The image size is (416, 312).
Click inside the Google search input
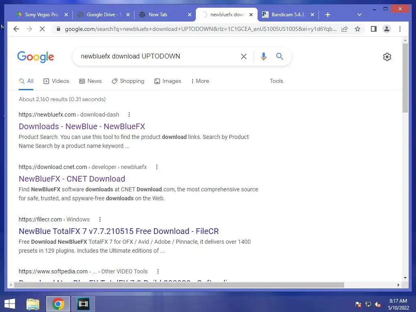pos(156,56)
